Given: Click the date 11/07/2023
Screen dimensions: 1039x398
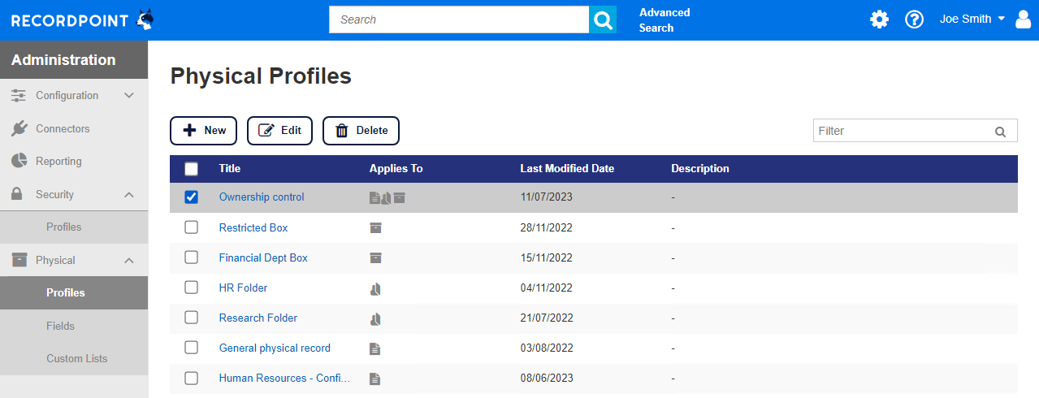Looking at the screenshot, I should [547, 197].
